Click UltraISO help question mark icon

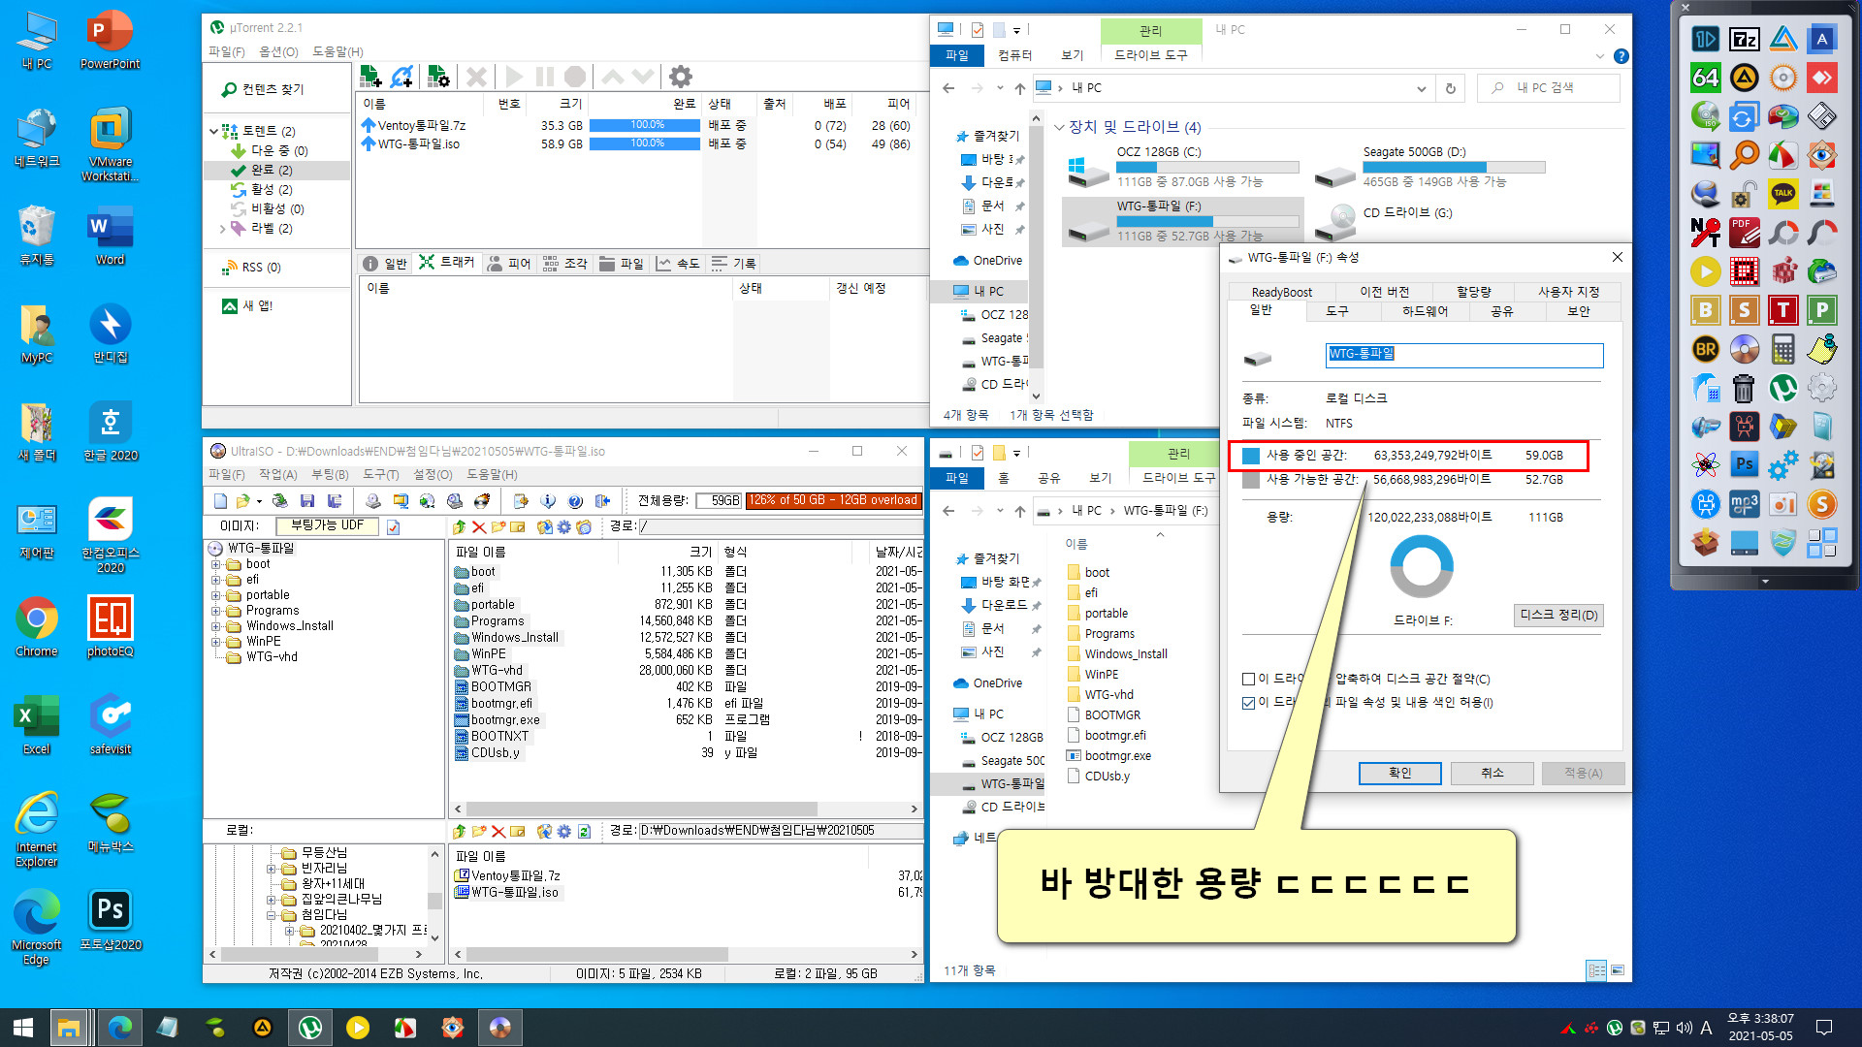tap(575, 501)
